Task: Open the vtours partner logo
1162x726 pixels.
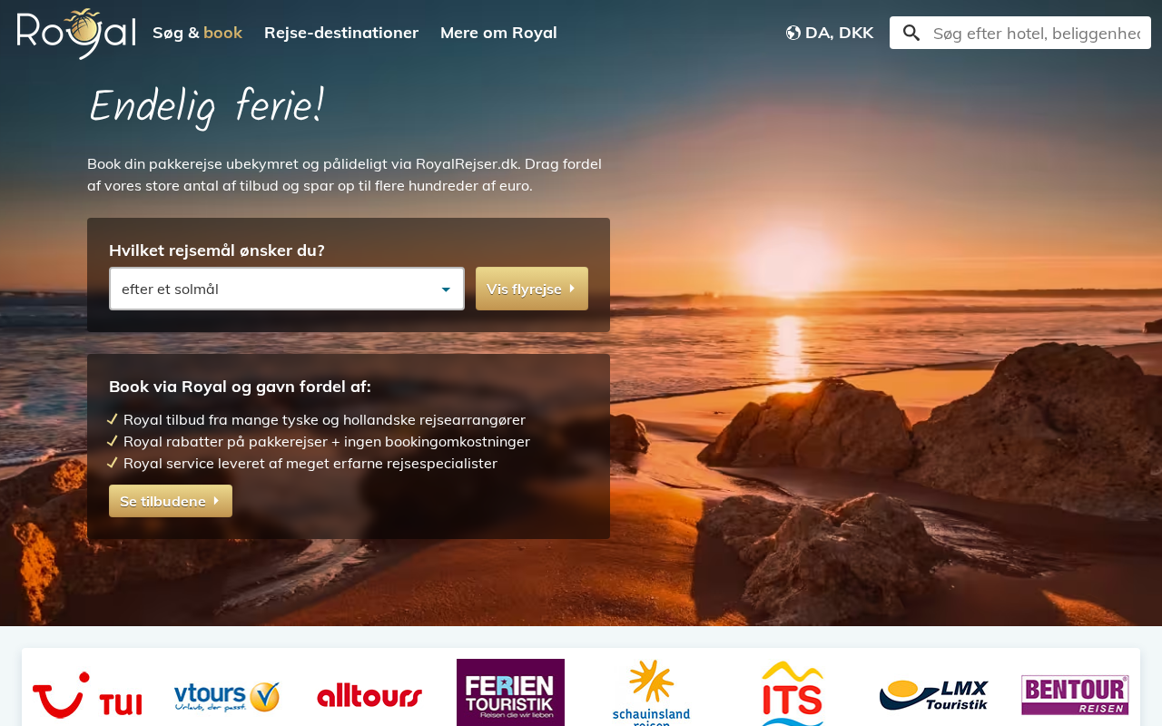Action: [x=227, y=696]
